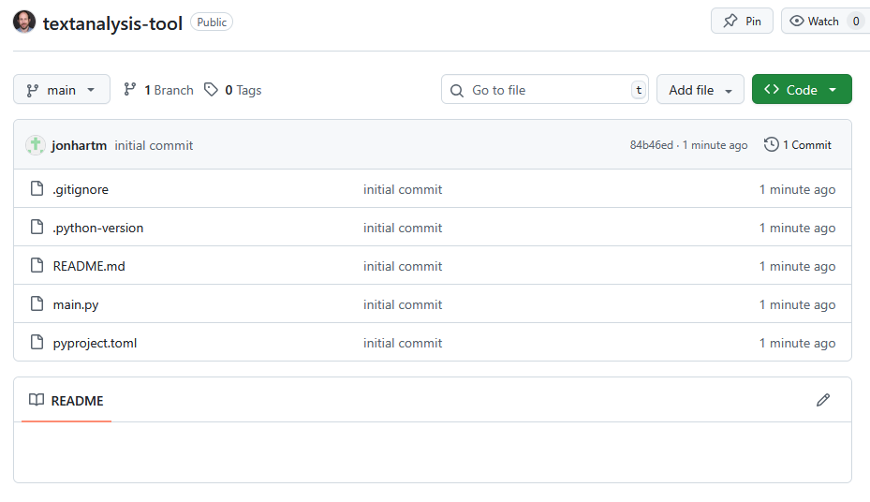
Task: Toggle Watch on this repository
Action: pyautogui.click(x=813, y=22)
